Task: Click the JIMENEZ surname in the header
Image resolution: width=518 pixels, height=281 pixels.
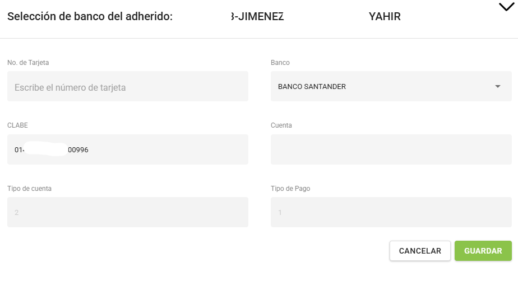Action: 260,17
